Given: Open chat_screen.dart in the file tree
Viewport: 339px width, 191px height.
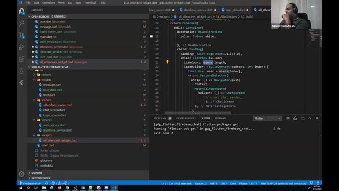Looking at the screenshot, I should pyautogui.click(x=54, y=110).
